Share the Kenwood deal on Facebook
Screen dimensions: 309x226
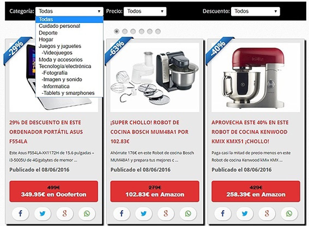pos(222,213)
